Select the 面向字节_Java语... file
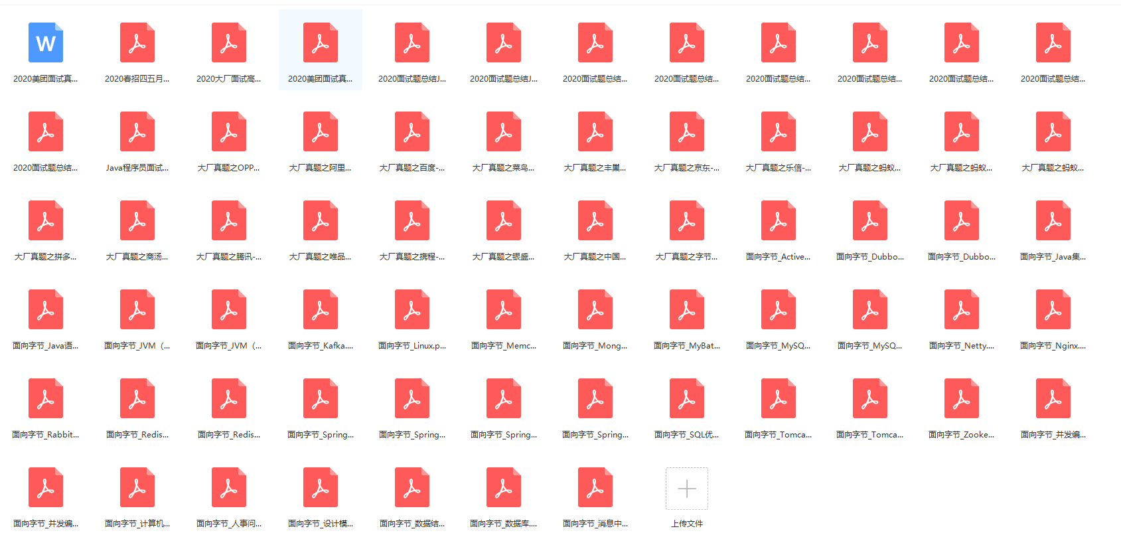This screenshot has width=1121, height=551. 46,309
